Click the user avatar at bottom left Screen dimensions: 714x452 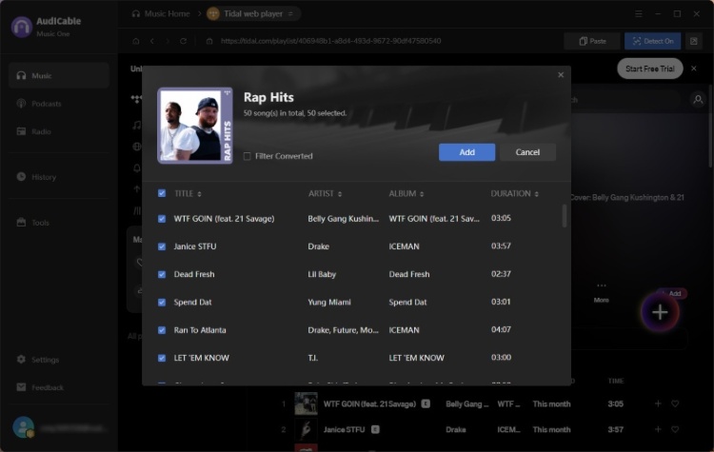(23, 427)
